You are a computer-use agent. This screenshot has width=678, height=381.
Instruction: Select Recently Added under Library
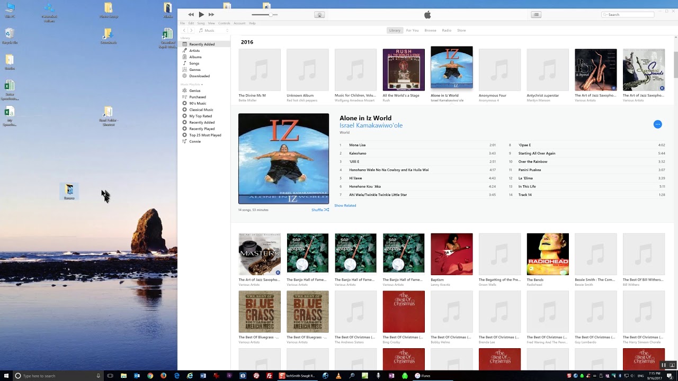click(204, 44)
